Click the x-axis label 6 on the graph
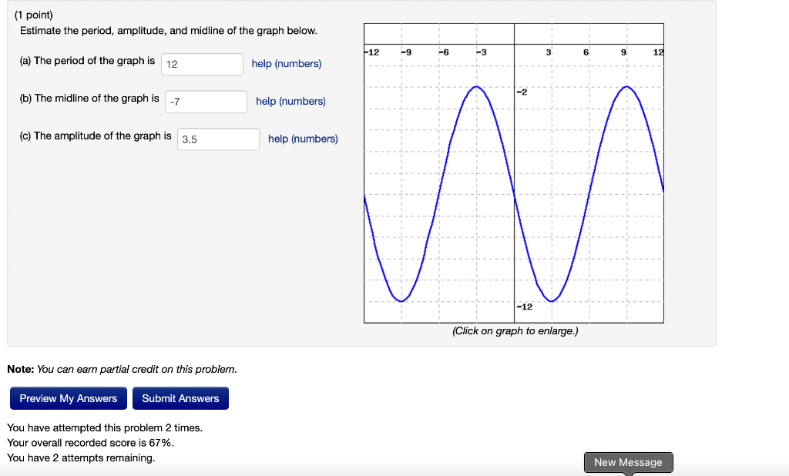789x476 pixels. click(x=586, y=52)
